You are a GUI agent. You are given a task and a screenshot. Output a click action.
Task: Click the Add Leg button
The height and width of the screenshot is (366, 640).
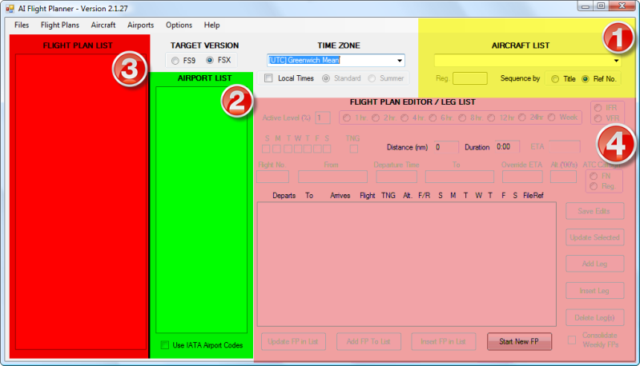click(x=594, y=264)
